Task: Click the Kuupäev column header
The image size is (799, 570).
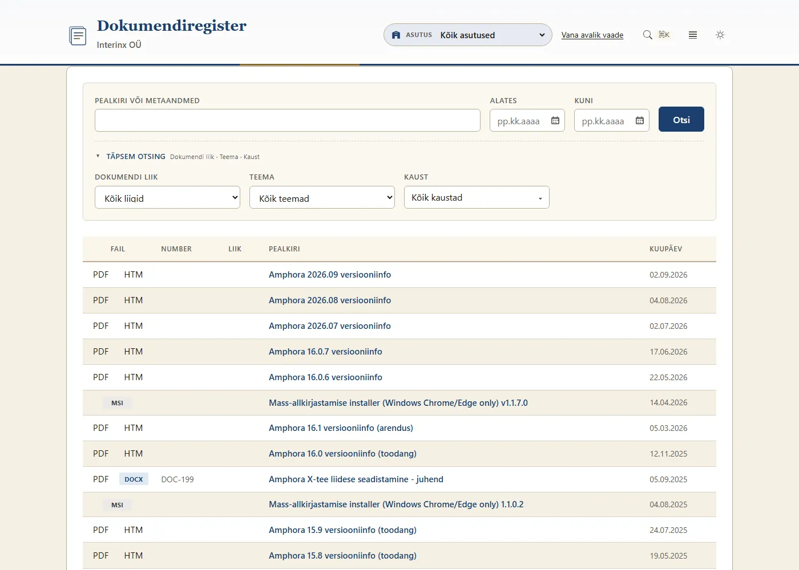Action: pos(665,249)
